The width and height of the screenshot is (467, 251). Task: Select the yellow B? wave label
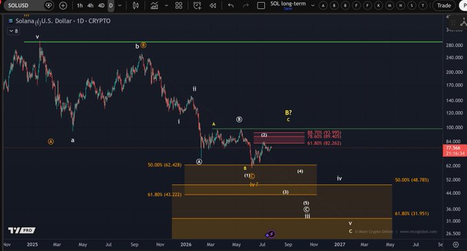point(288,112)
